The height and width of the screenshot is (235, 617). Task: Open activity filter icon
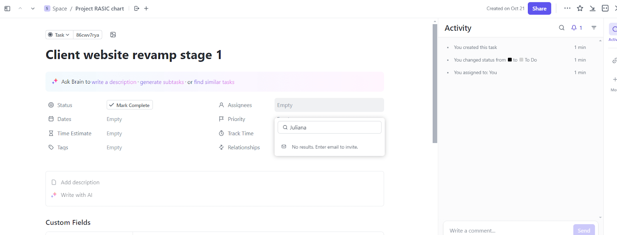pyautogui.click(x=594, y=28)
